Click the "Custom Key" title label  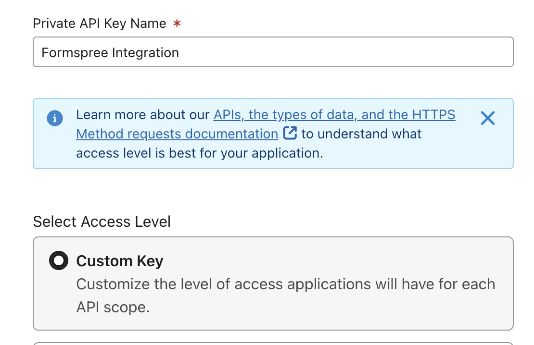(x=120, y=261)
